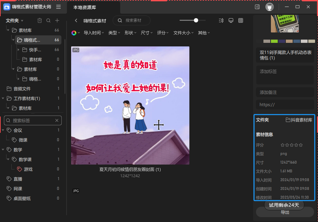This screenshot has width=318, height=222.
Task: Collapse the 工作素材库(1) folder
Action: pyautogui.click(x=3, y=98)
